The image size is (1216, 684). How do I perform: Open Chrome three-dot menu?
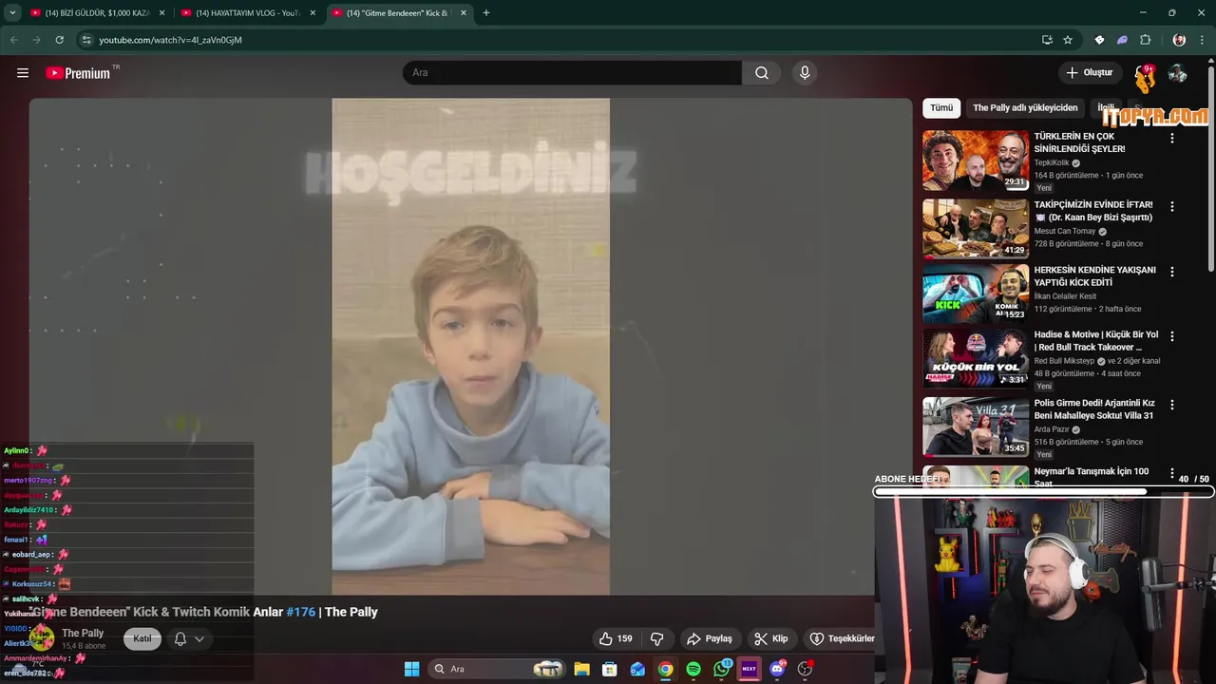(1202, 40)
